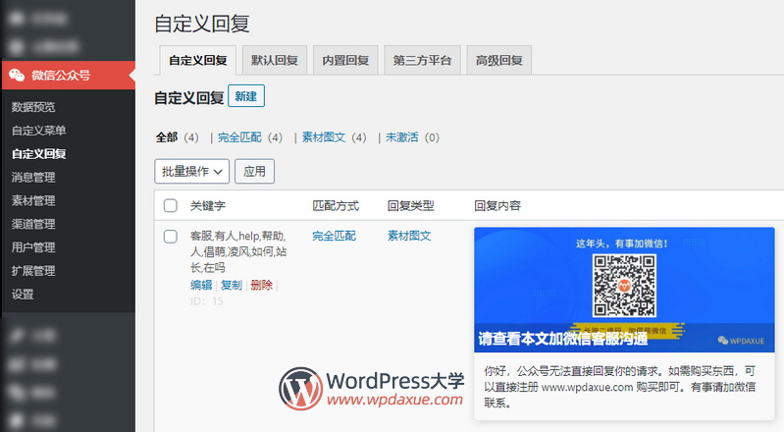This screenshot has width=784, height=432.
Task: Tick the checkbox for 客服 keyword row
Action: [x=171, y=237]
